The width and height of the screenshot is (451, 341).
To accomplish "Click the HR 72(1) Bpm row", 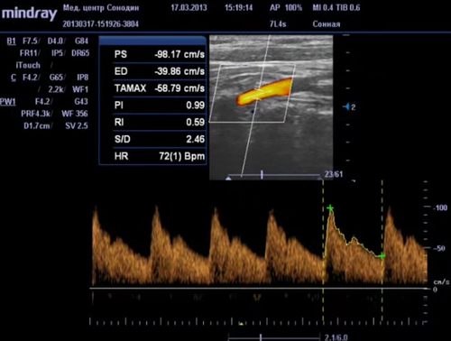I will [x=160, y=156].
